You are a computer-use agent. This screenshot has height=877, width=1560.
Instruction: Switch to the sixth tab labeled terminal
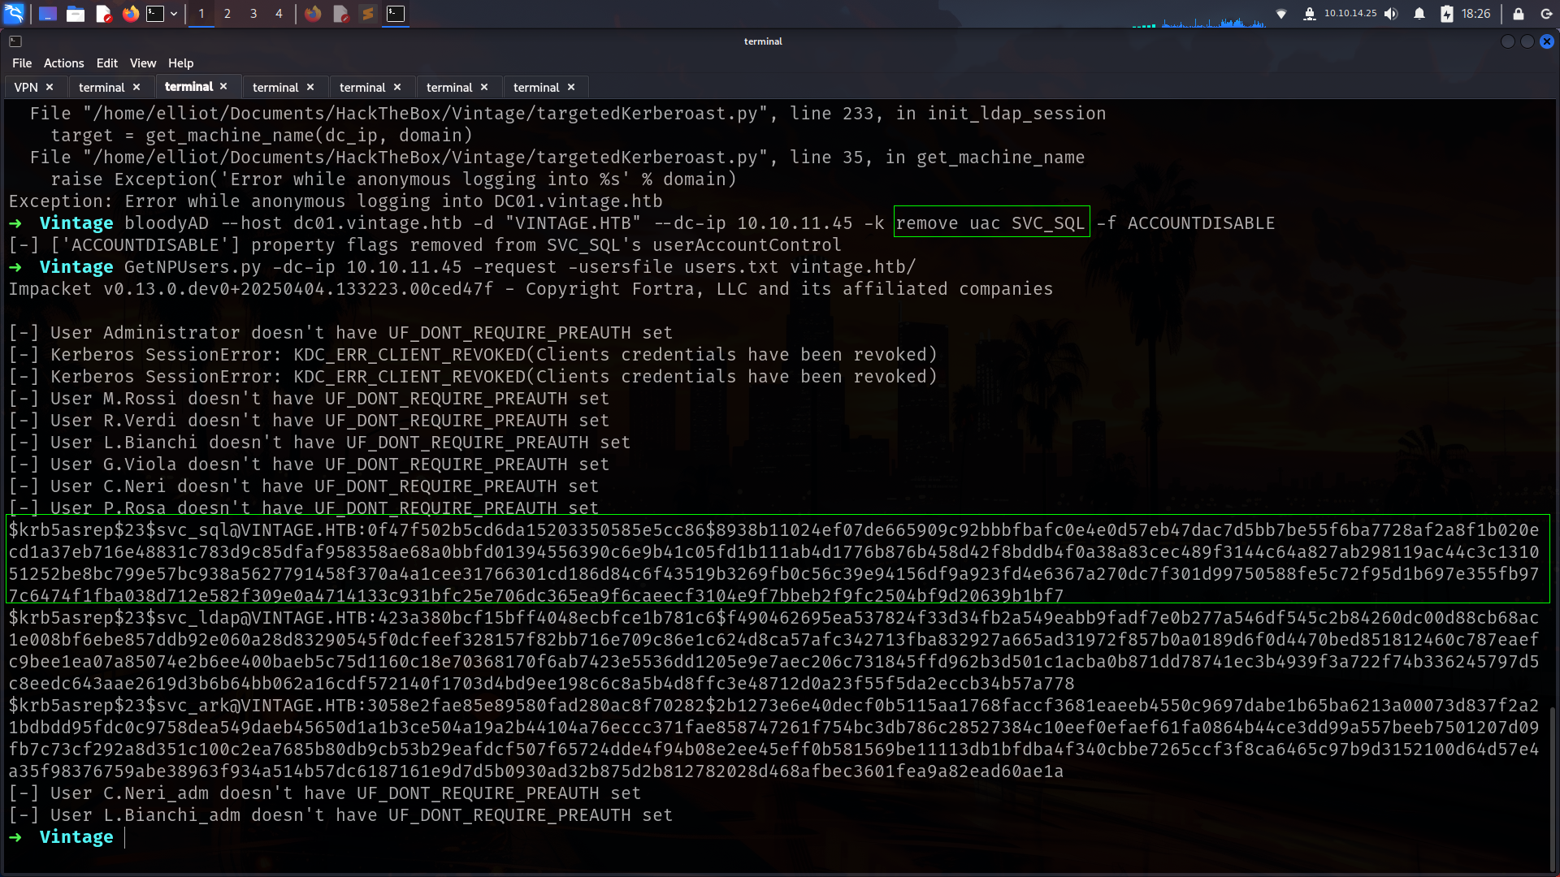[x=449, y=88]
